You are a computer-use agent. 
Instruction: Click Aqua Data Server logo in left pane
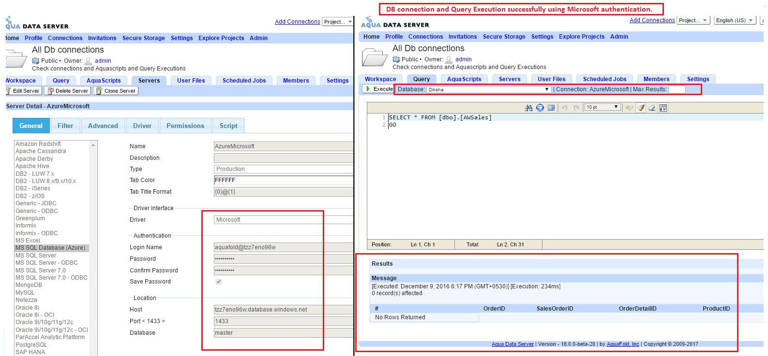point(37,24)
